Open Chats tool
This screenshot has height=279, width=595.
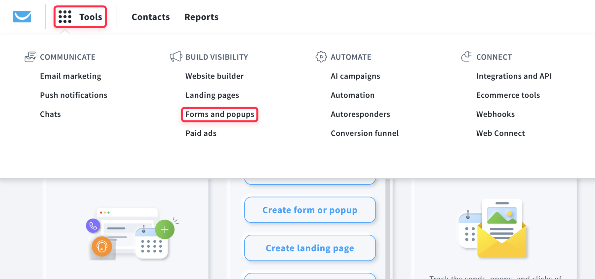[x=50, y=114]
